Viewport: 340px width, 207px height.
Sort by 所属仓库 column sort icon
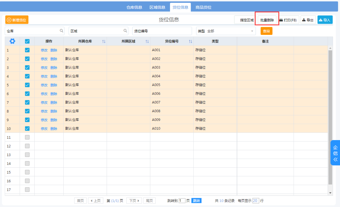click(x=104, y=41)
